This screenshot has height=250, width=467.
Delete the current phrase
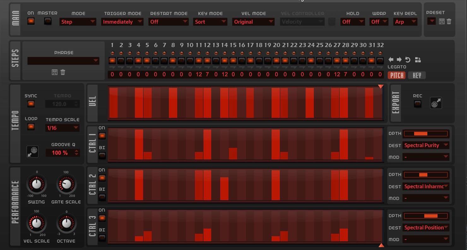tap(63, 72)
